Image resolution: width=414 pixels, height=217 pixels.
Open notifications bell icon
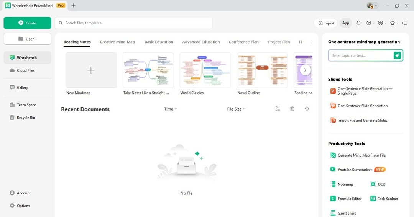pos(358,23)
